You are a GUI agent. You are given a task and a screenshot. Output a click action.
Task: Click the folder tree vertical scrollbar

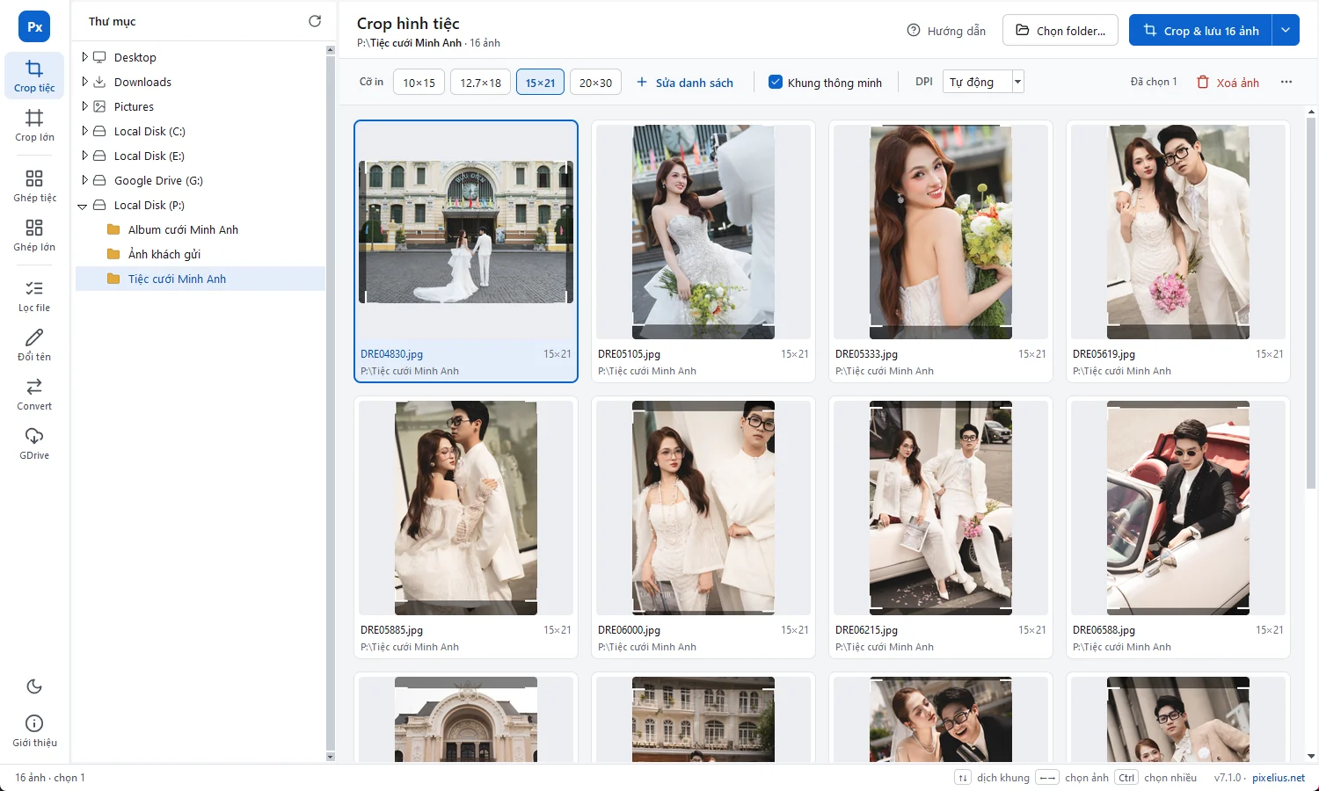[x=331, y=403]
